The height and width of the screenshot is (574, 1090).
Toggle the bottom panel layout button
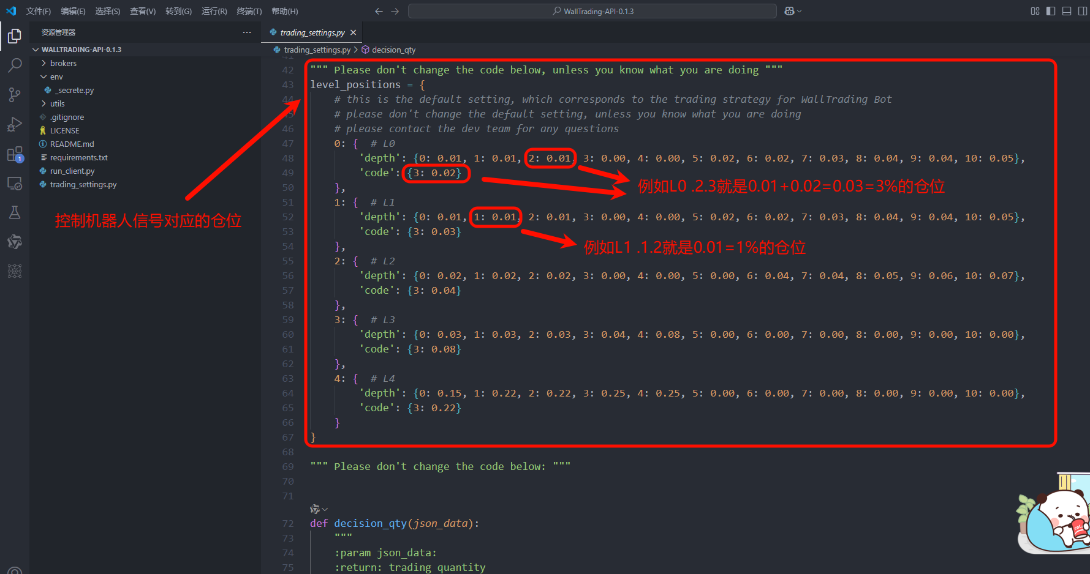click(1067, 11)
